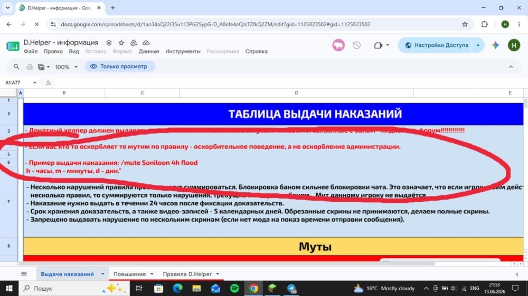Click the Только просмотр view-only button
Image resolution: width=528 pixels, height=296 pixels.
click(119, 66)
